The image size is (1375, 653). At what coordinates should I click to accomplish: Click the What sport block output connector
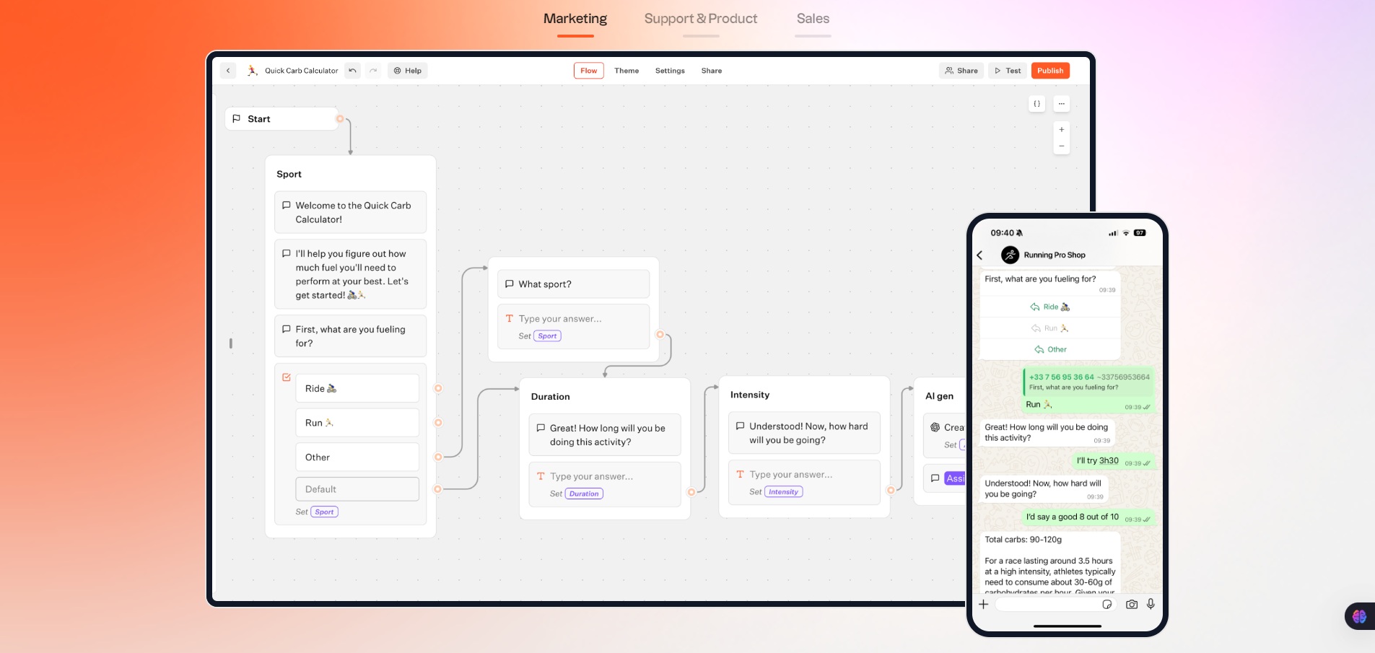(x=660, y=335)
